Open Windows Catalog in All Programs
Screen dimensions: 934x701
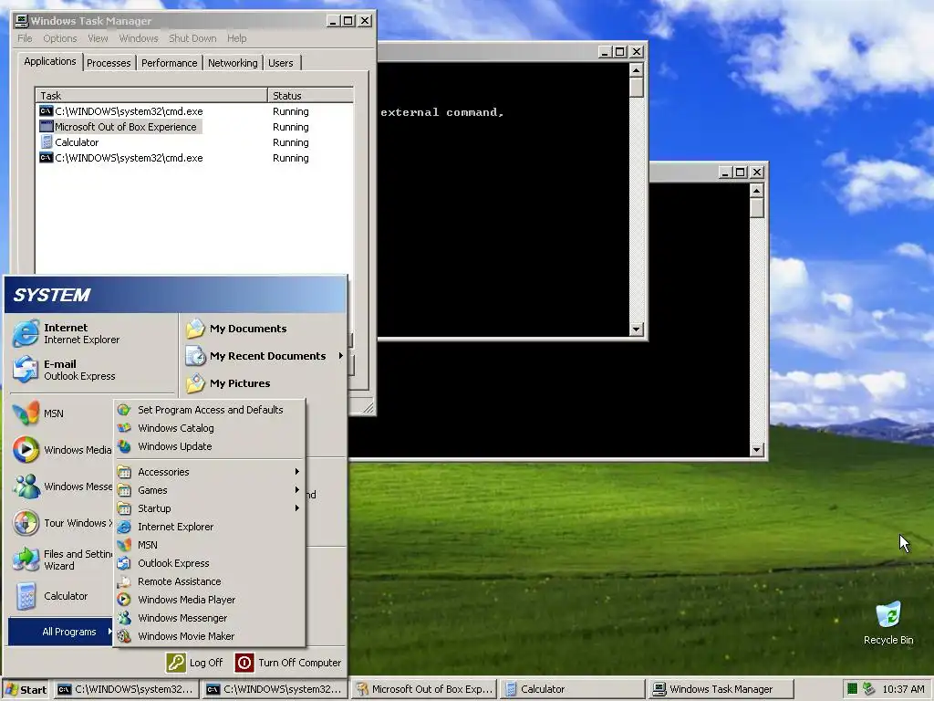pyautogui.click(x=210, y=428)
